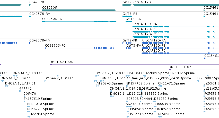This screenshot has height=118, width=219.
Task: Select DME1-021D06 purple feature line
Action: 134,65
